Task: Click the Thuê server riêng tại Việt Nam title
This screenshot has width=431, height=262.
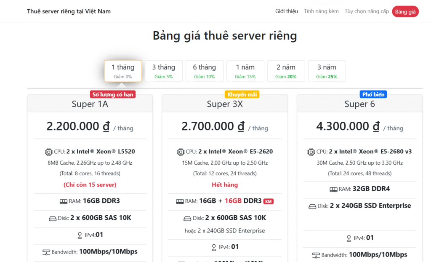Action: point(69,11)
